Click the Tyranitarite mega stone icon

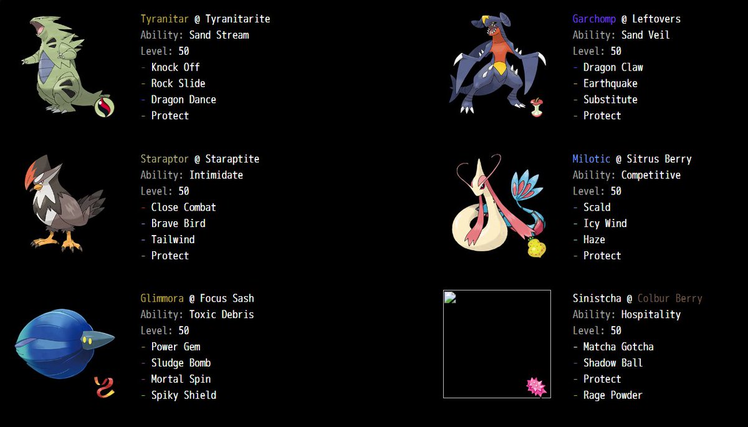[x=105, y=107]
